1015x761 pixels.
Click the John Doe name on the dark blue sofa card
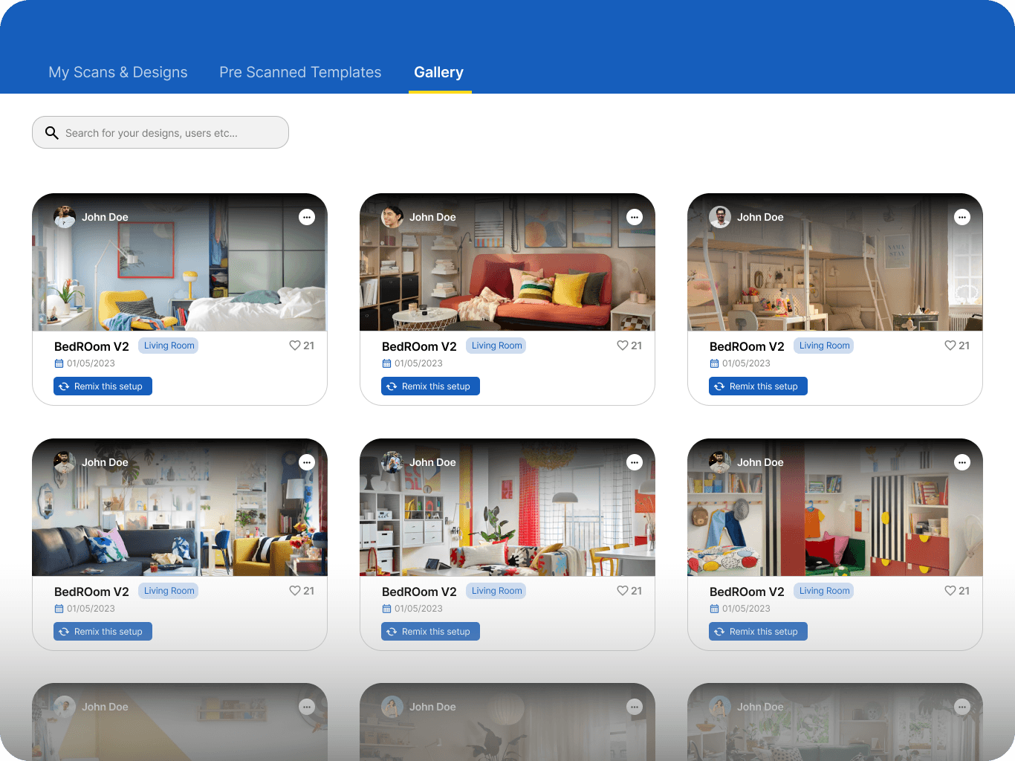(x=105, y=462)
